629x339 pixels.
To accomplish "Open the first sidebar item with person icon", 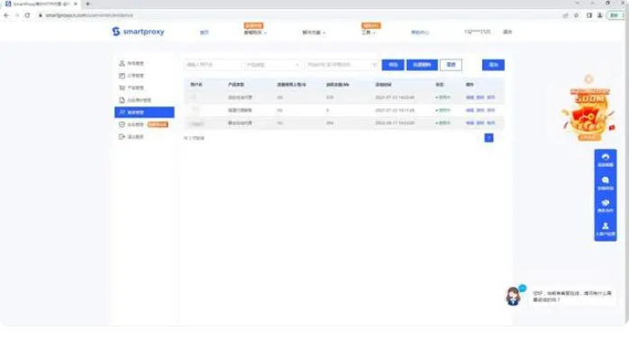I will click(x=132, y=63).
